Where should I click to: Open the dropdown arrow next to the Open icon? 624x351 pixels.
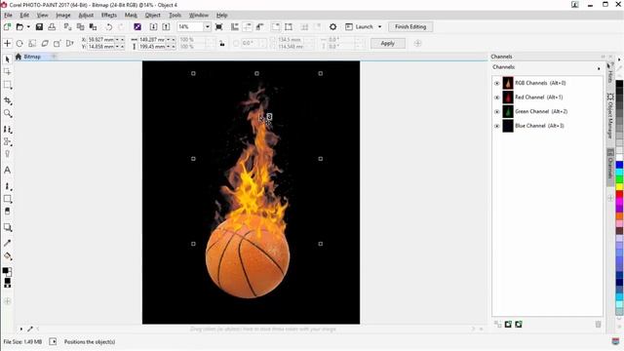tap(28, 26)
